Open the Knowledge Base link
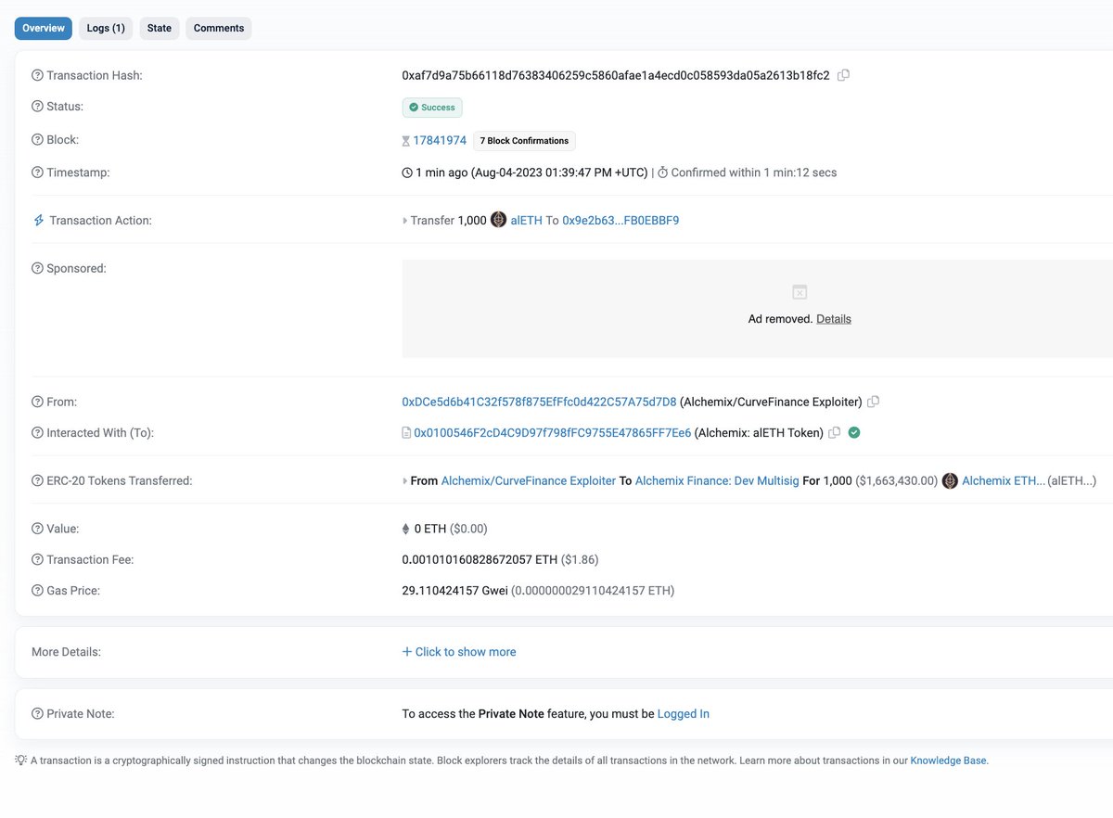This screenshot has width=1113, height=818. (x=949, y=760)
